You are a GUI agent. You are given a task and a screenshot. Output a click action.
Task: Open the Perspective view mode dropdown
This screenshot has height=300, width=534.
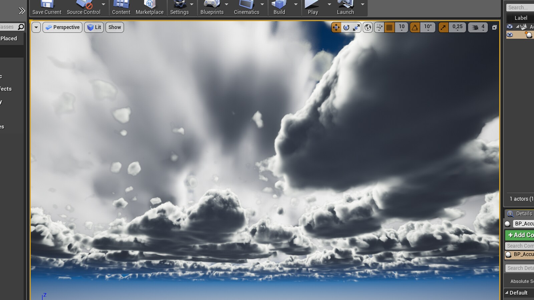point(62,27)
